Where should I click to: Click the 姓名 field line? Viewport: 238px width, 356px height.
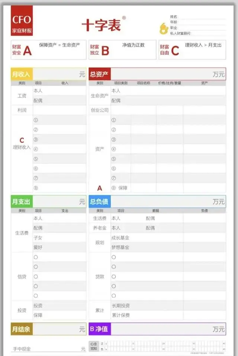coord(198,17)
